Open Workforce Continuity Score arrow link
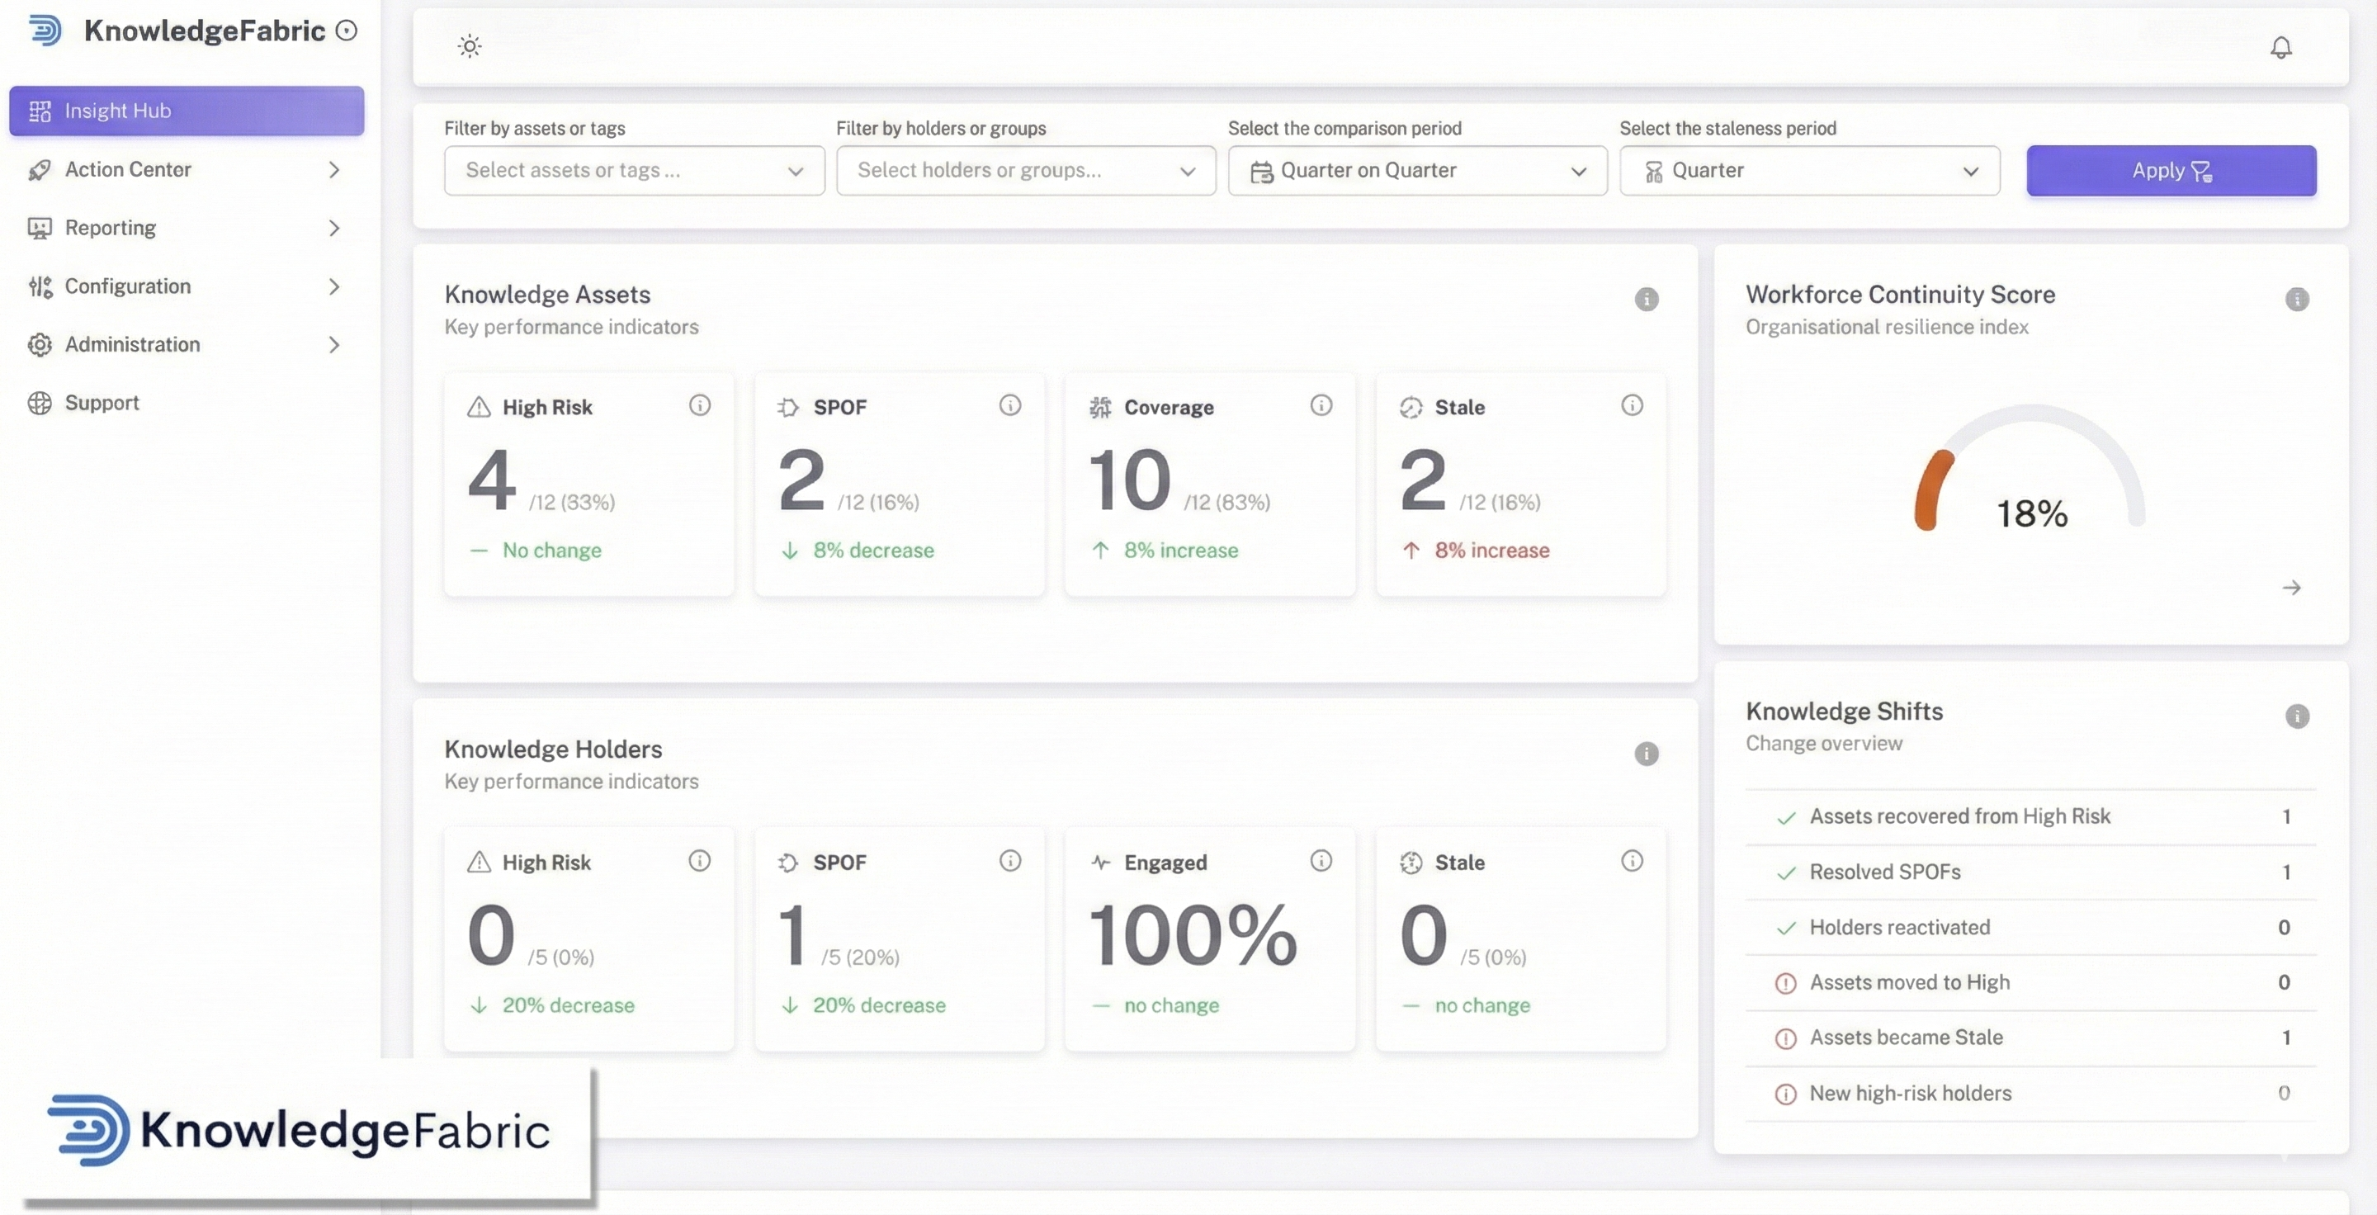Screen dimensions: 2377x1215 pos(2291,588)
